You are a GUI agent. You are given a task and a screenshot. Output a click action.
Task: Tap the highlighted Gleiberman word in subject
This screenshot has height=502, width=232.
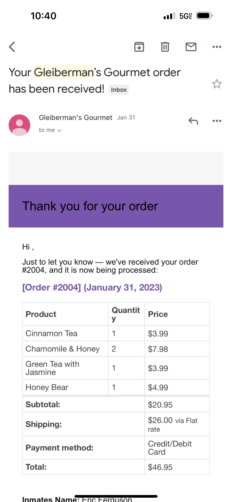(x=64, y=72)
